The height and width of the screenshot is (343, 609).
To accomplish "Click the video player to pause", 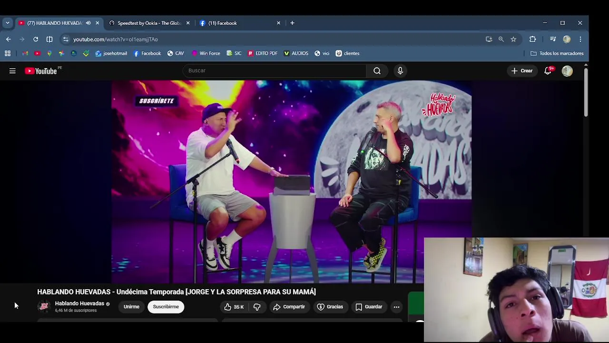I will coord(292,182).
